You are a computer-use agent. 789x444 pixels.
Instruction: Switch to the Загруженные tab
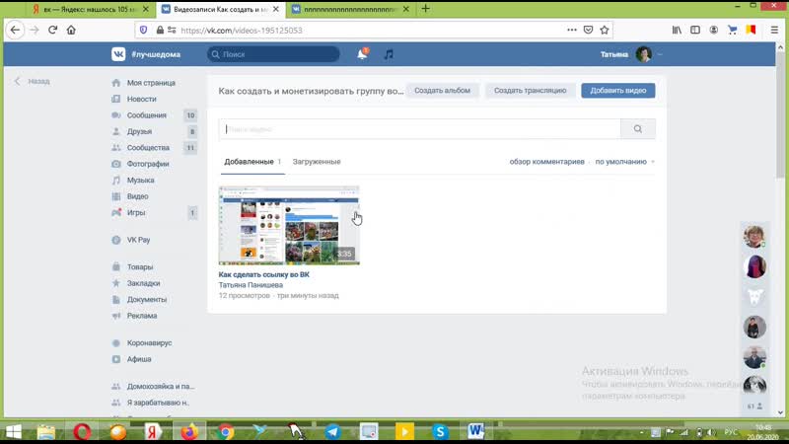tap(317, 162)
